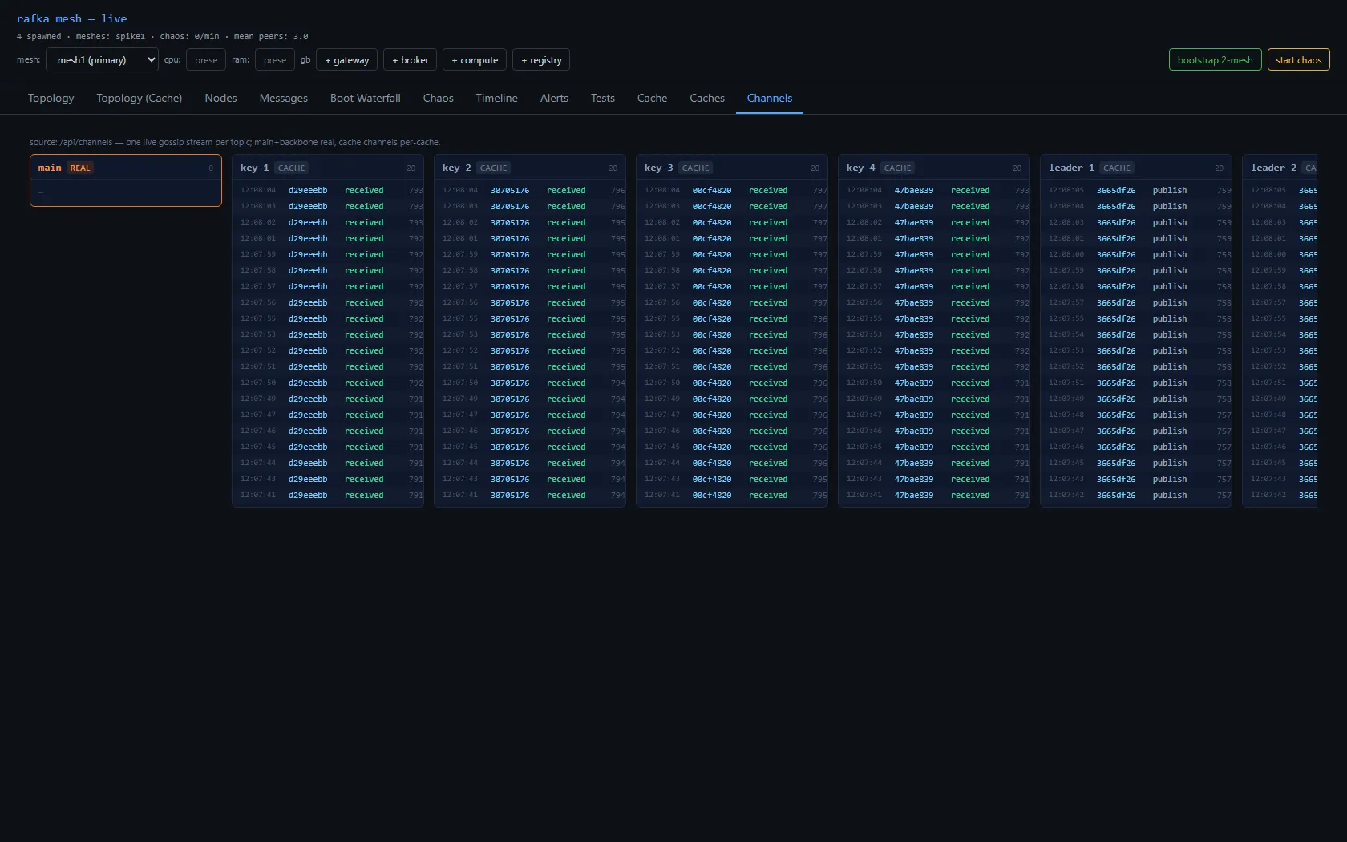Click received in key-2 12:07:59 row
The height and width of the screenshot is (842, 1347).
(x=566, y=254)
